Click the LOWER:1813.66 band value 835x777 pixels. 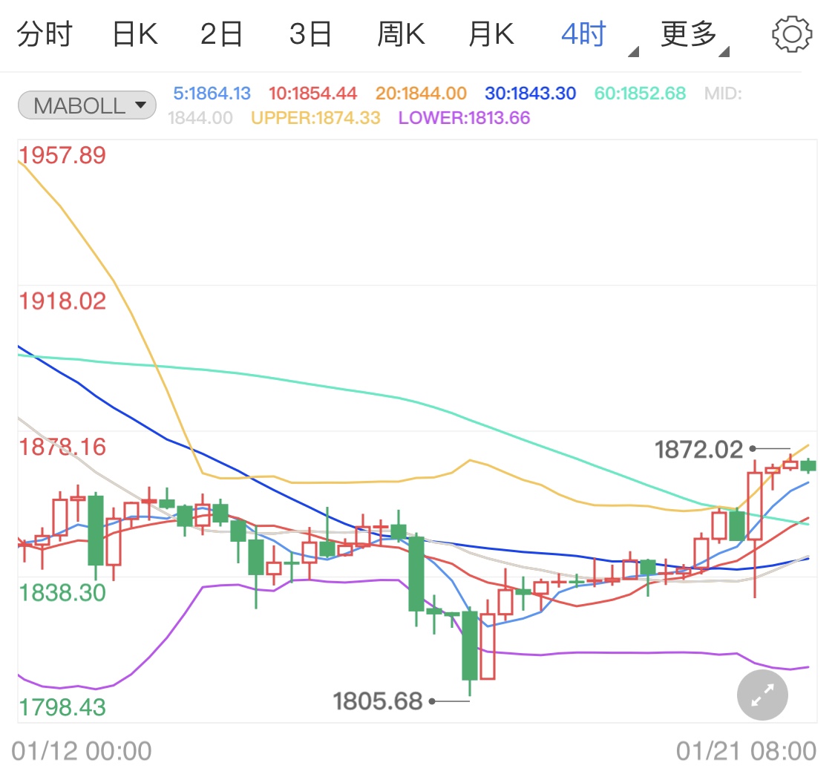pyautogui.click(x=465, y=118)
